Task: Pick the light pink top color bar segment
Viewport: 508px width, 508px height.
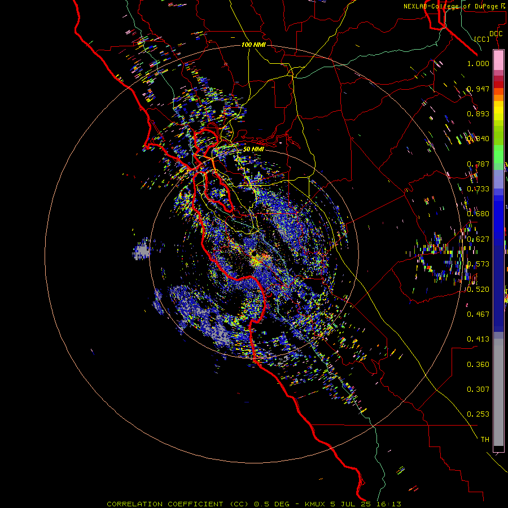Action: (498, 60)
